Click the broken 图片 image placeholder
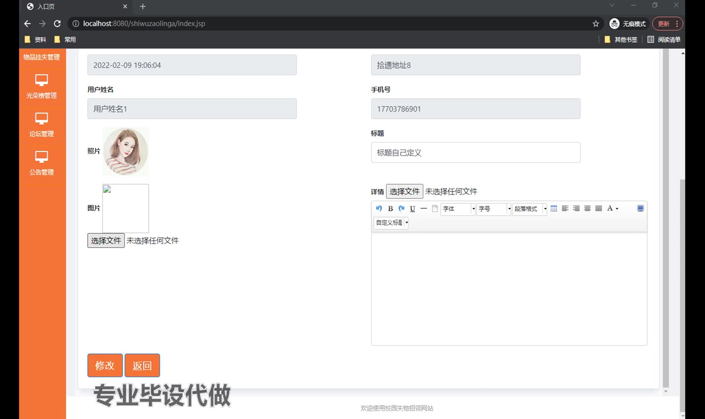This screenshot has height=419, width=705. (x=126, y=209)
